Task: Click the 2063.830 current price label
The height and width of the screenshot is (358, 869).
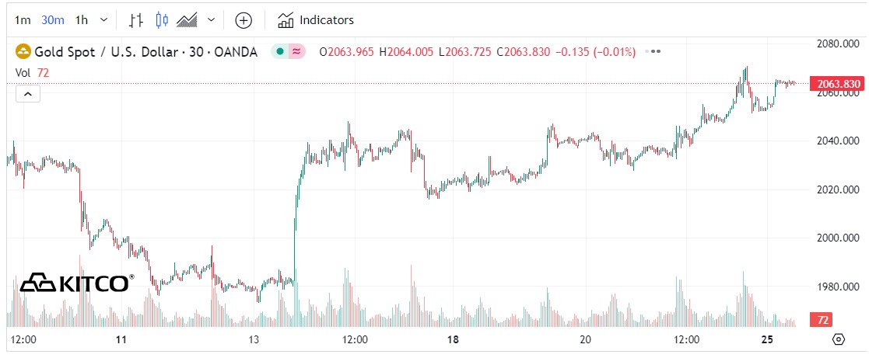Action: pyautogui.click(x=836, y=84)
